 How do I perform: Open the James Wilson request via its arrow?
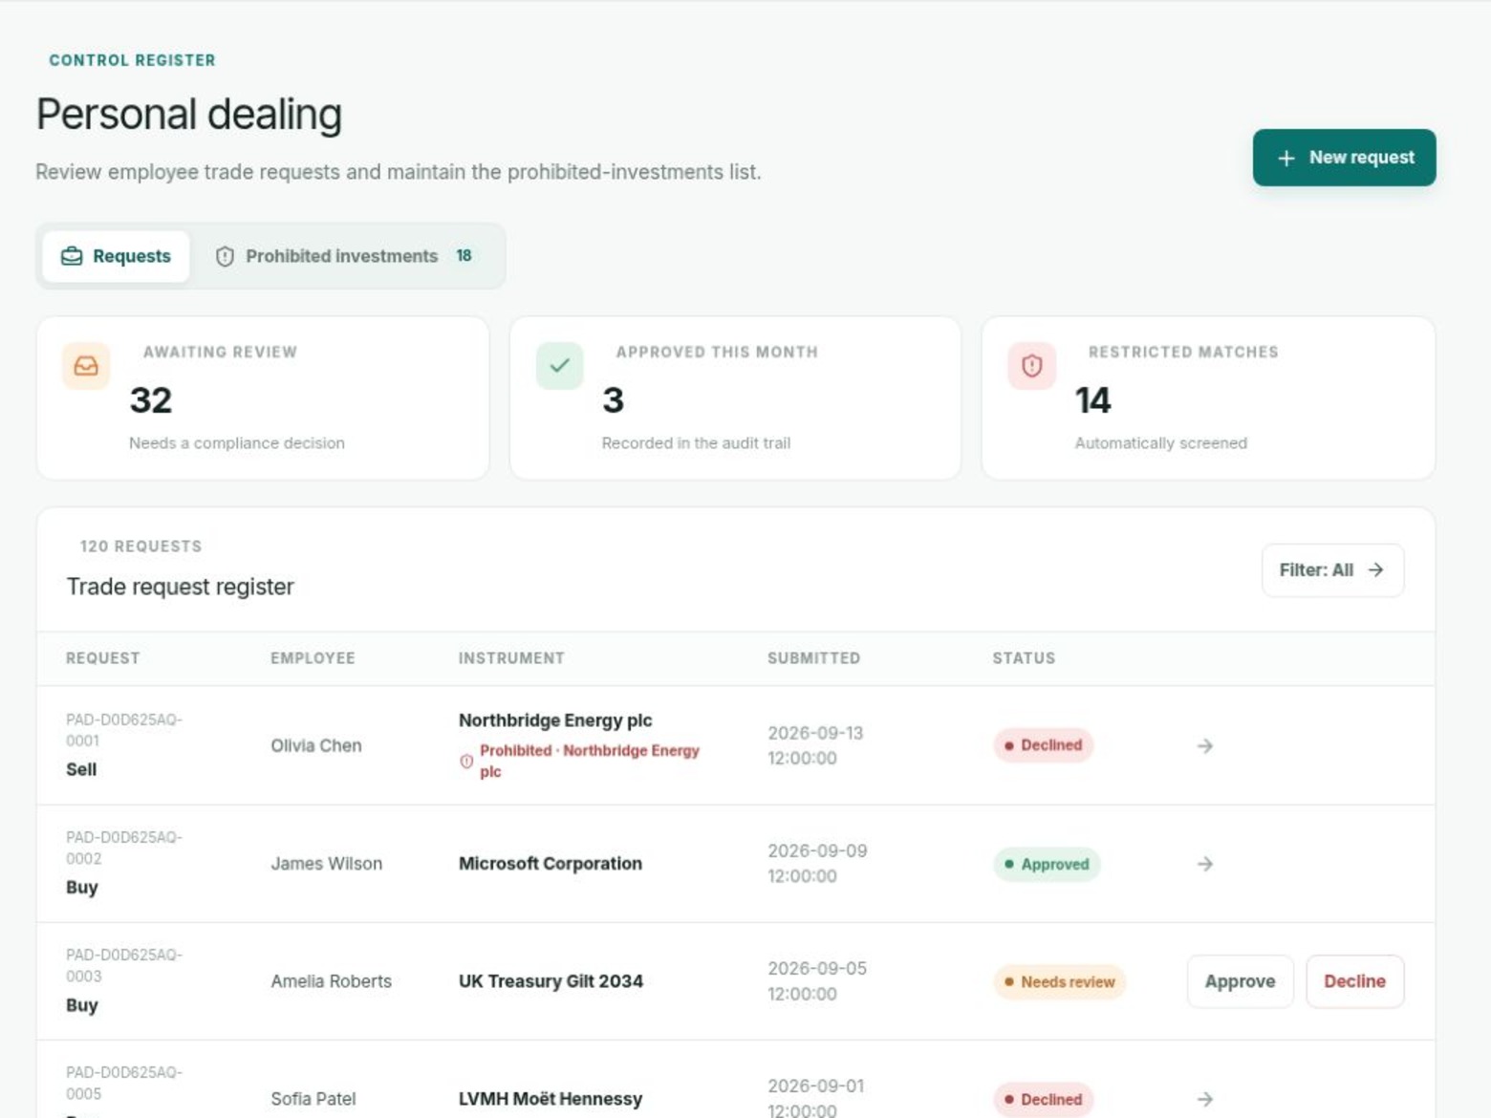pyautogui.click(x=1205, y=864)
